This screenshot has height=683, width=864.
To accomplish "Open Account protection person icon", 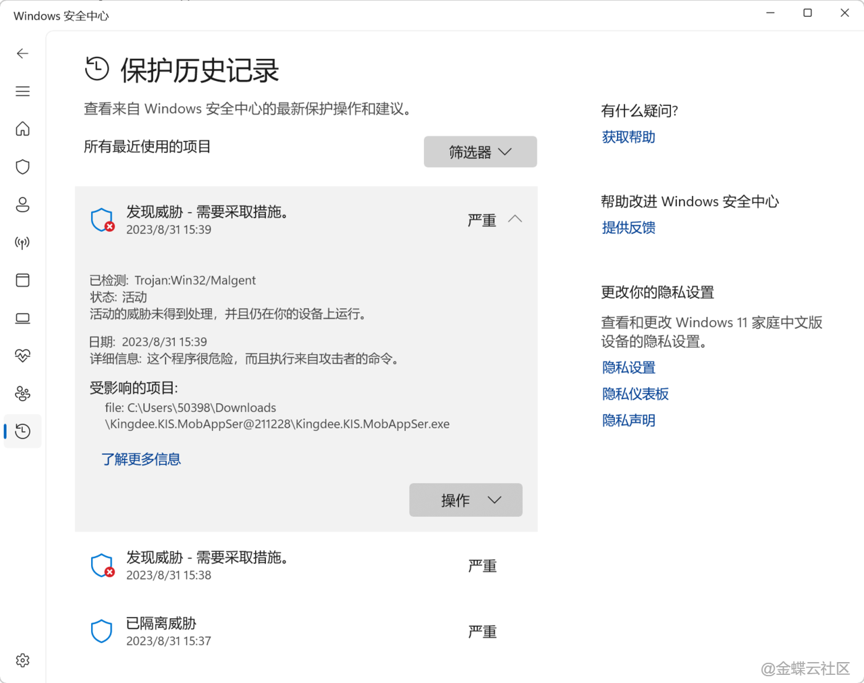I will tap(23, 205).
